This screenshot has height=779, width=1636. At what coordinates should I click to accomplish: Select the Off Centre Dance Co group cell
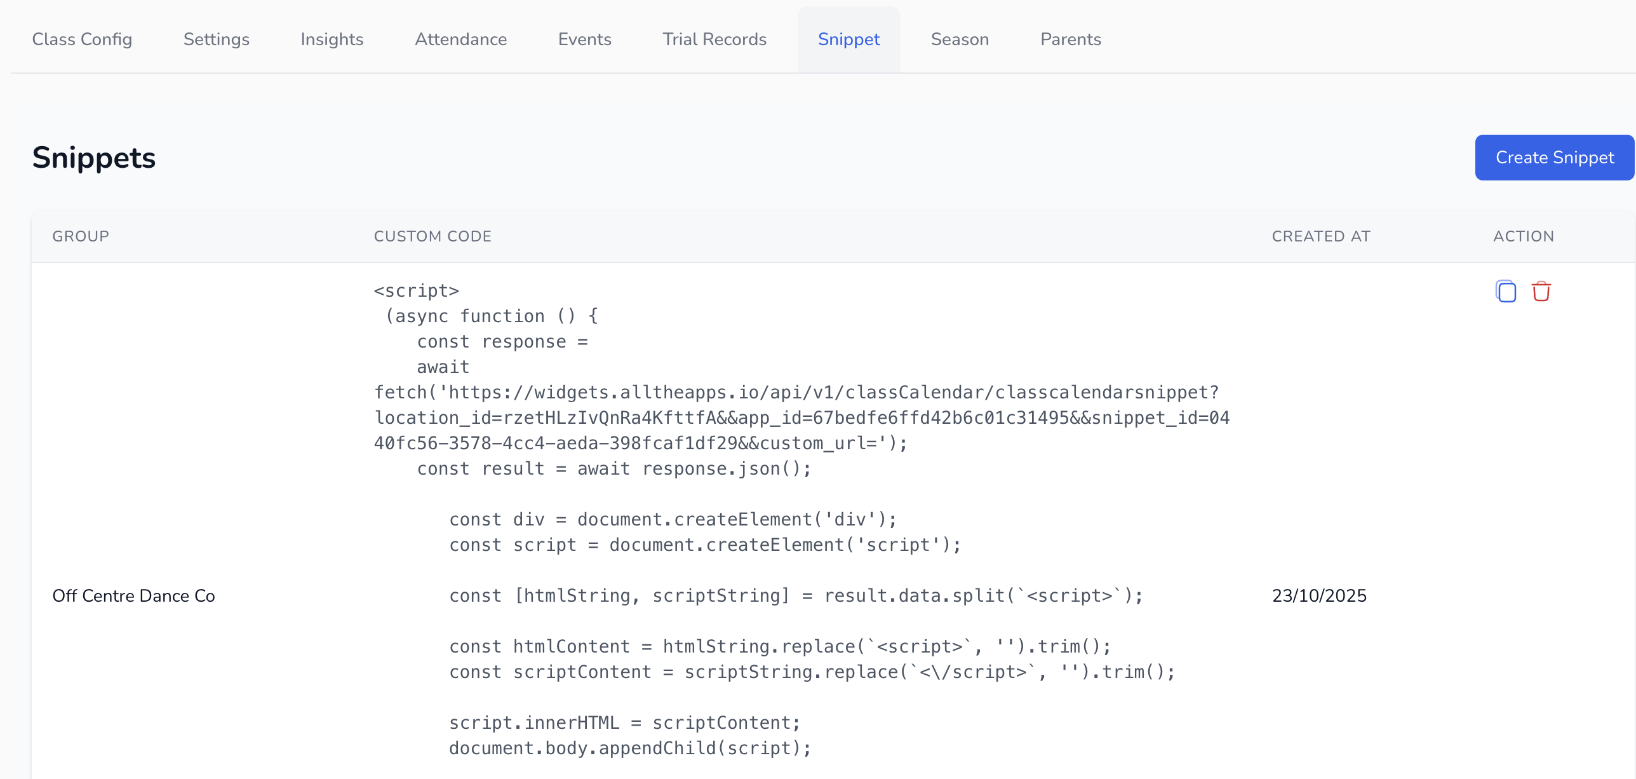pos(133,596)
